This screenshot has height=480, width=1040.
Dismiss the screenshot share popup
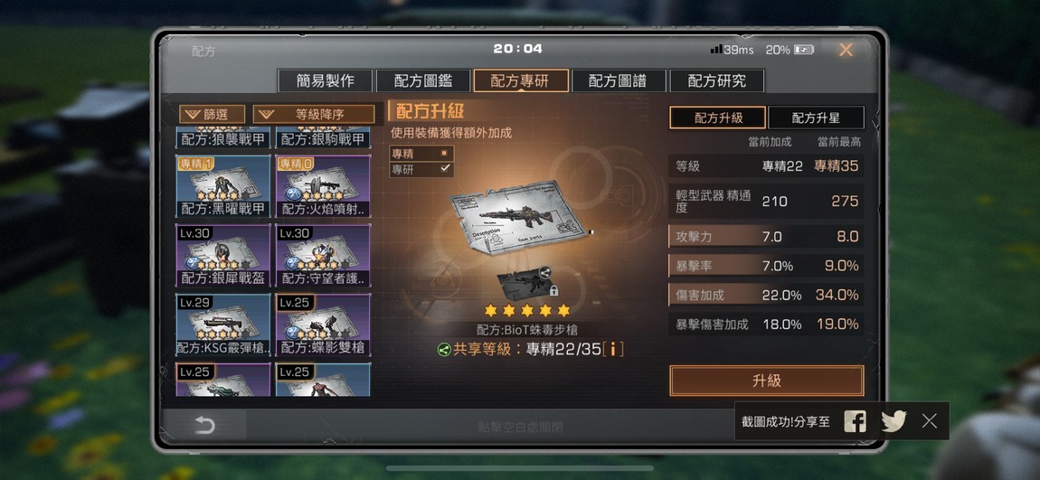point(930,421)
